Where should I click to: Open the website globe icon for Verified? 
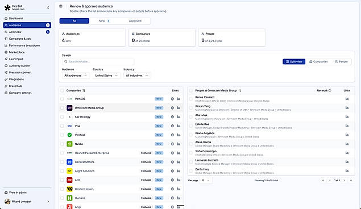coord(172,135)
